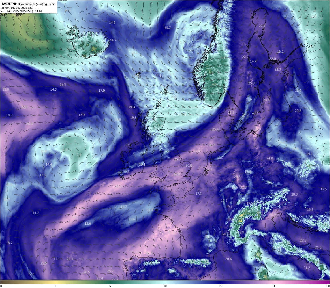Select the 12.6 map value
This screenshot has height=288, width=330.
[88, 223]
